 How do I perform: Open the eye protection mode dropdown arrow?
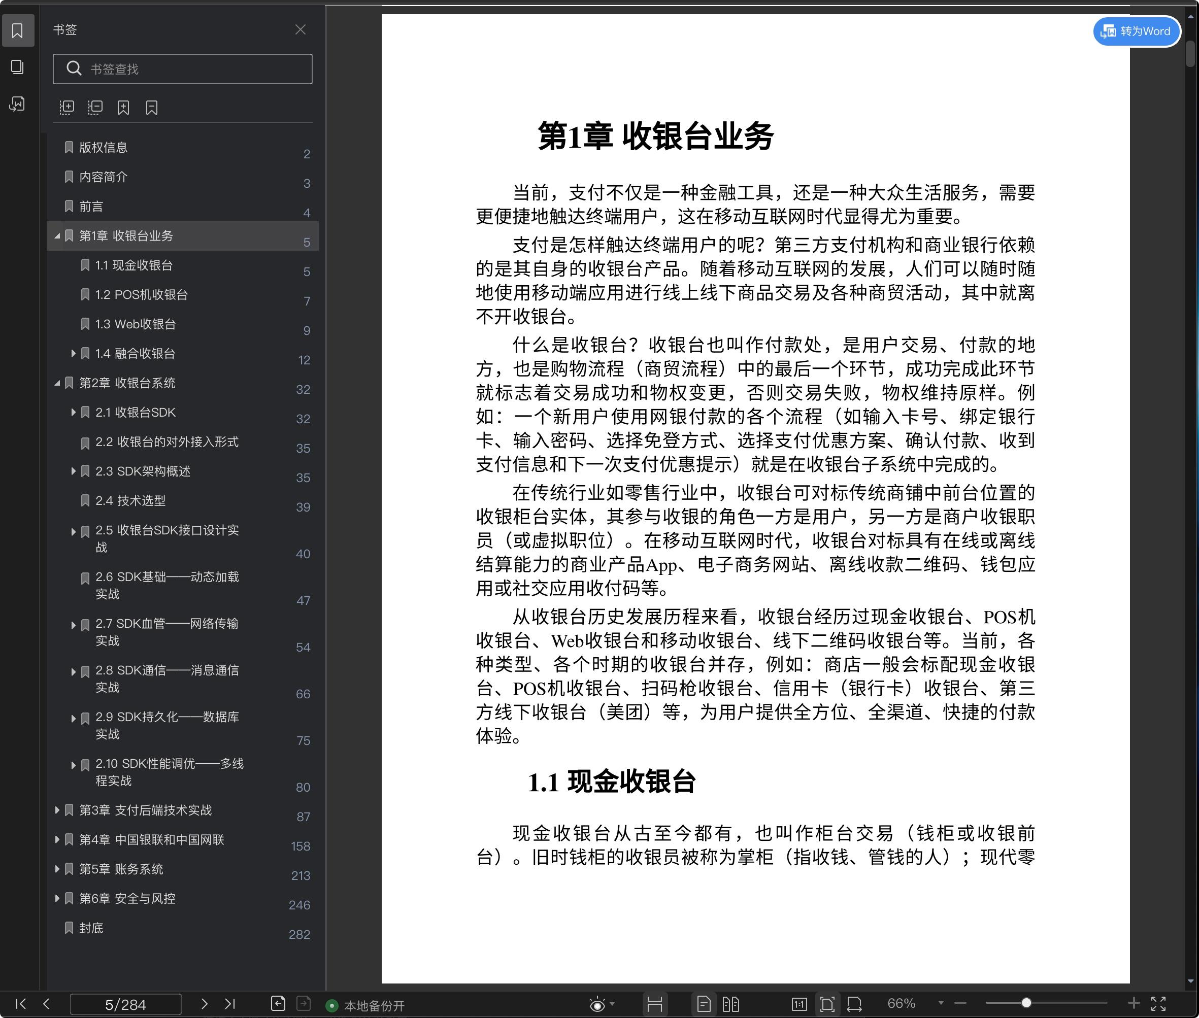coord(613,1004)
